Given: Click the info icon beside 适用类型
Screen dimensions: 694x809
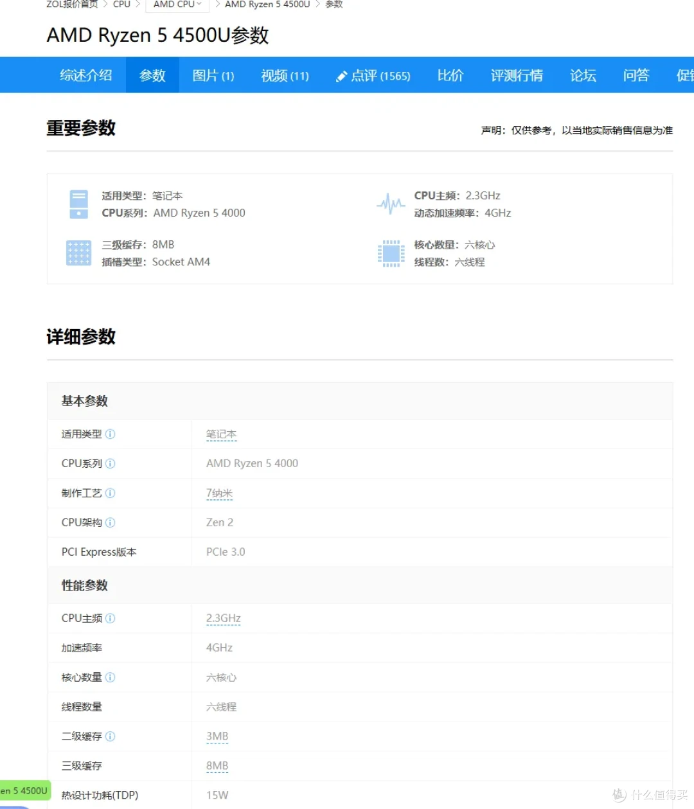Looking at the screenshot, I should [110, 434].
